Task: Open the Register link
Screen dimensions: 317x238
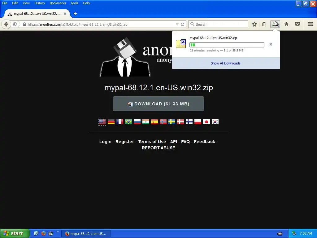Action: 125,142
